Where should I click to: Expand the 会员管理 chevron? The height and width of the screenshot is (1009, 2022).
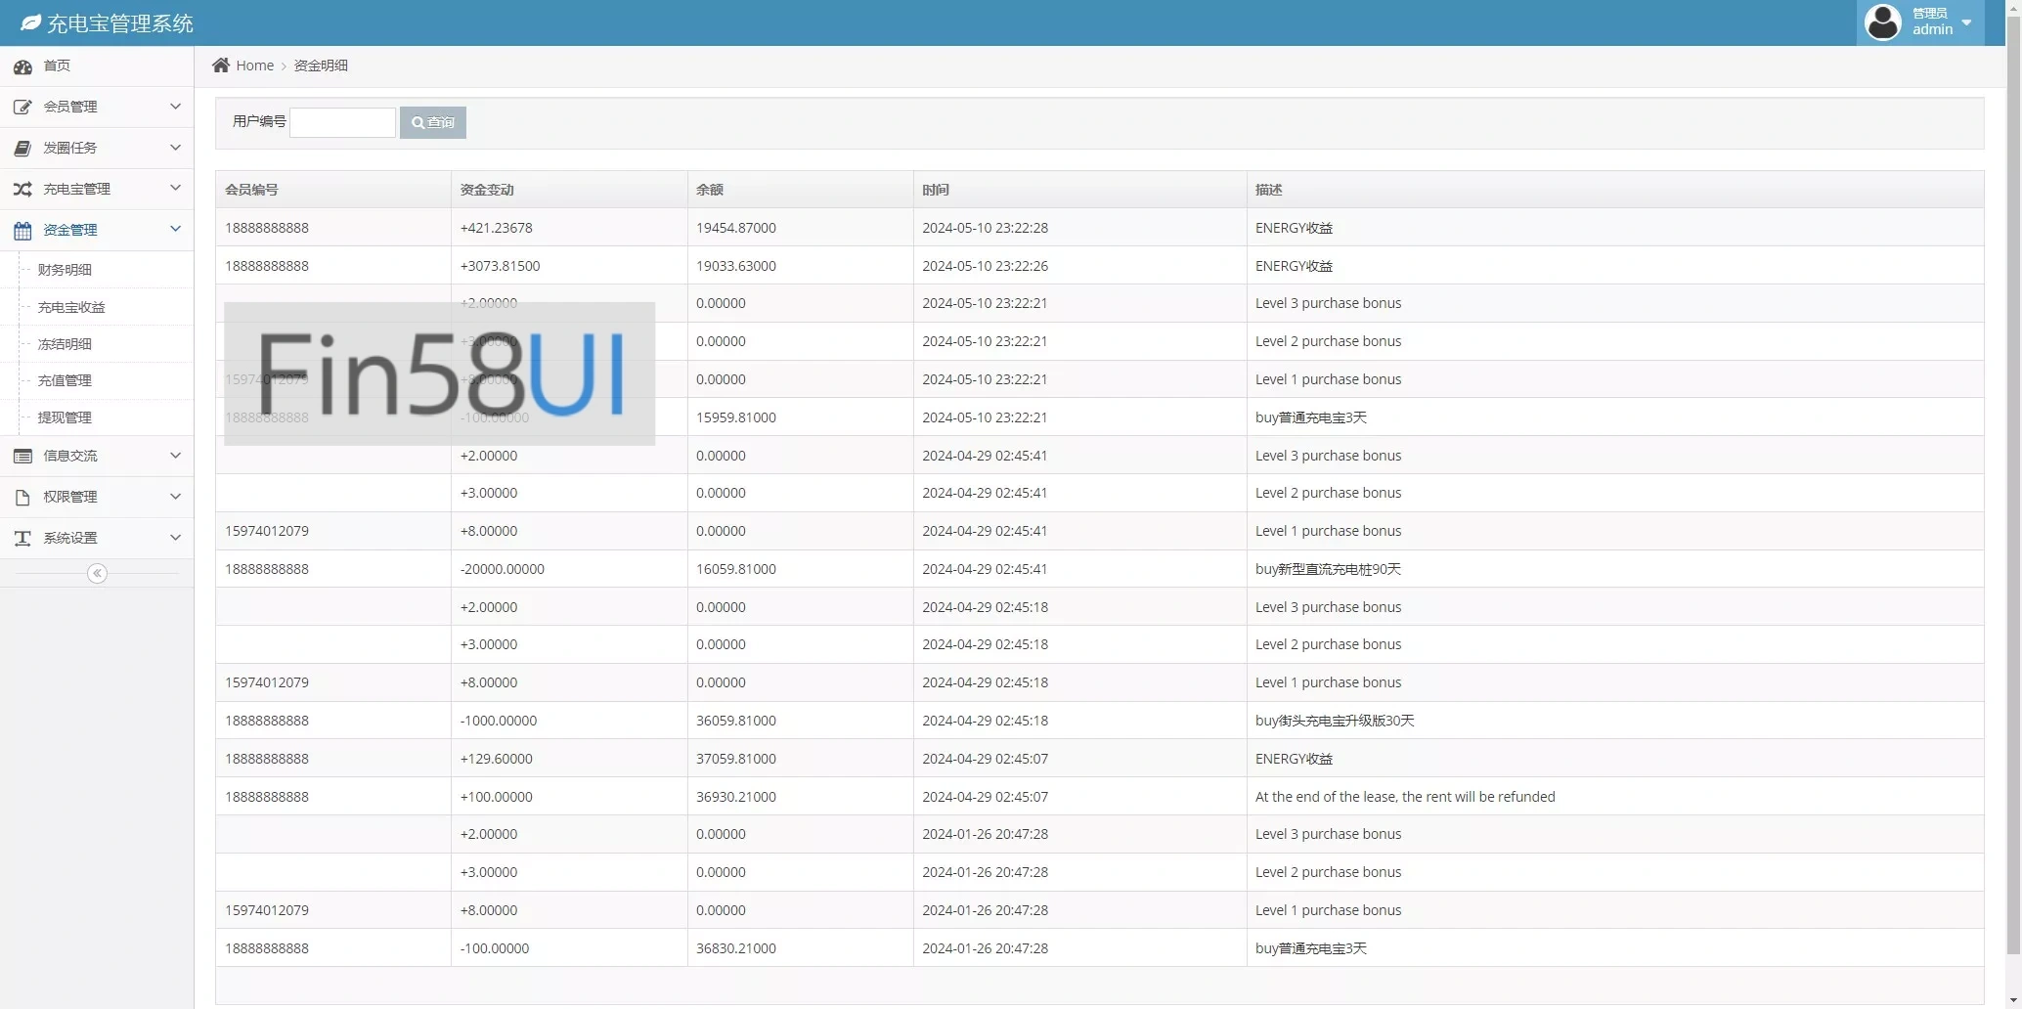pos(175,107)
